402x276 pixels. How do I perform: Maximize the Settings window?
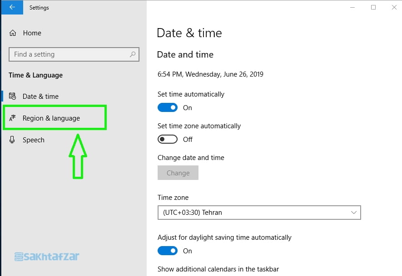click(x=373, y=7)
